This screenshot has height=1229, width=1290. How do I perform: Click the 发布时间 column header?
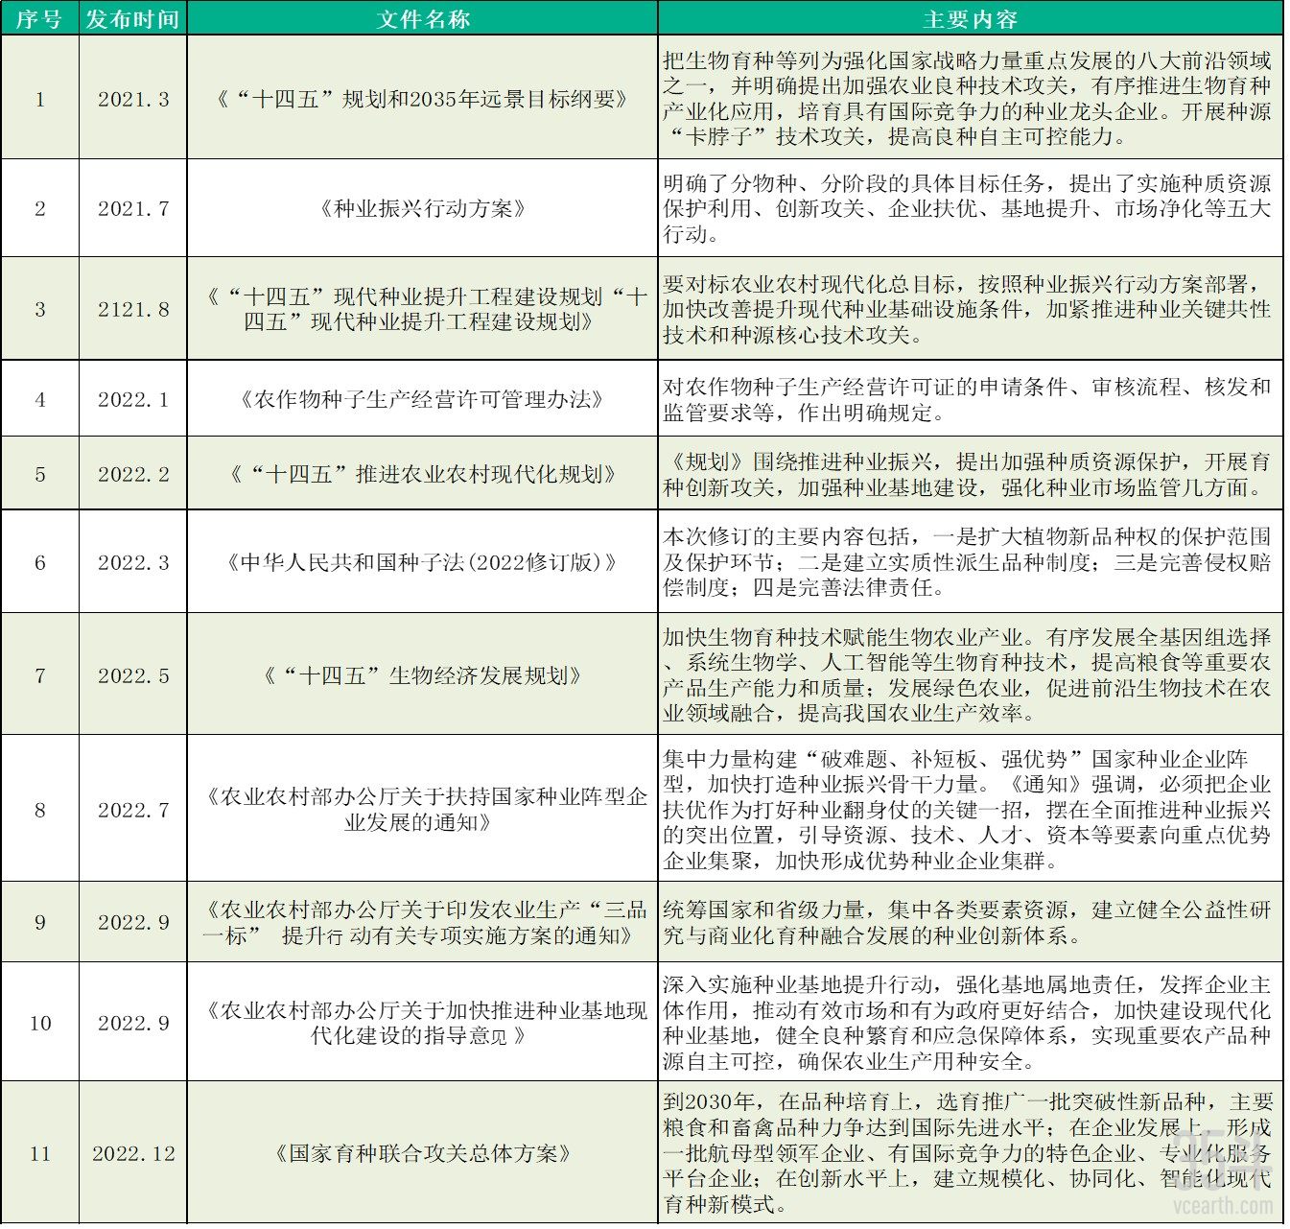click(132, 18)
